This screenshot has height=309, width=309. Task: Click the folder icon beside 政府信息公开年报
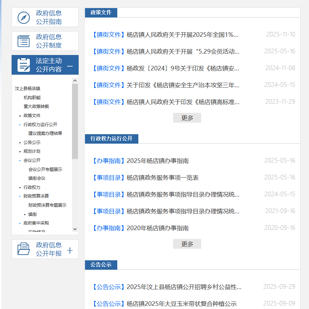[24, 249]
